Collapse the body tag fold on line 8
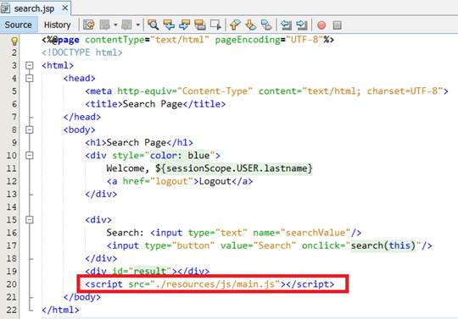The image size is (458, 319). click(x=29, y=129)
